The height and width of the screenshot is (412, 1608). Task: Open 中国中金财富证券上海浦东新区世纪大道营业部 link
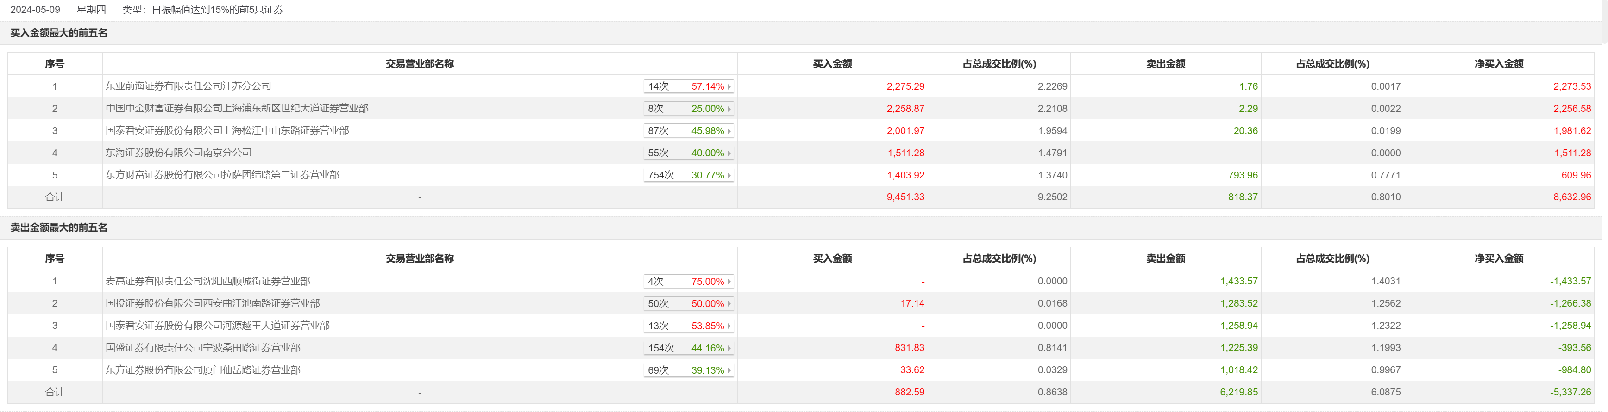coord(237,109)
